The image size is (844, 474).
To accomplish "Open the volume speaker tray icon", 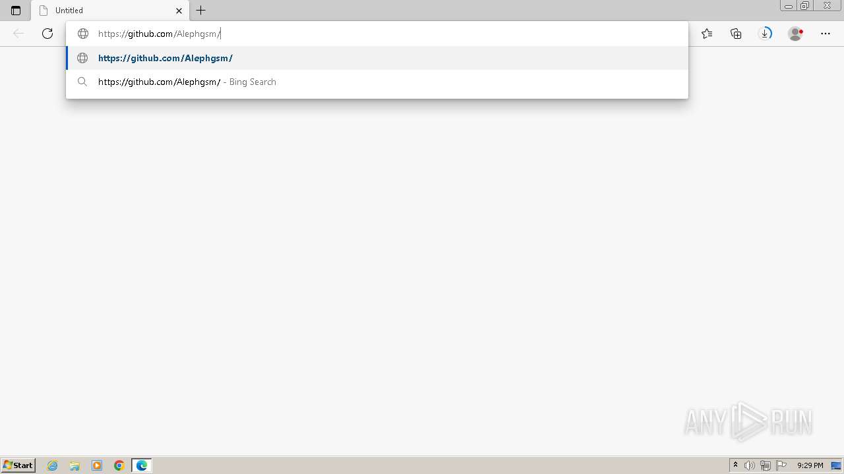I will [x=750, y=465].
